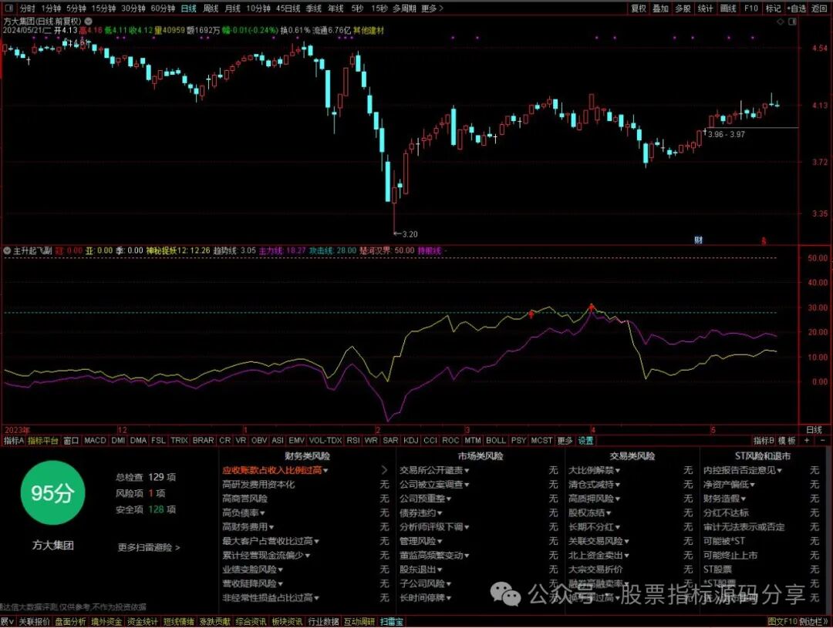Open 统计 statistics
Viewport: 833px width, 628px height.
click(x=705, y=8)
